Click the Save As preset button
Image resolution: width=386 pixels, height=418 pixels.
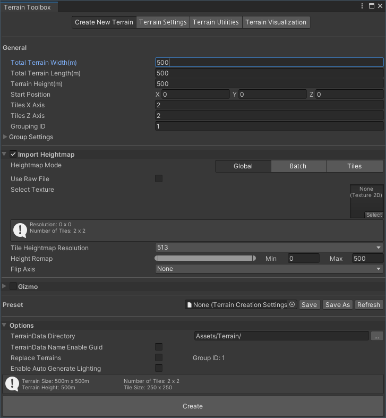coord(338,305)
